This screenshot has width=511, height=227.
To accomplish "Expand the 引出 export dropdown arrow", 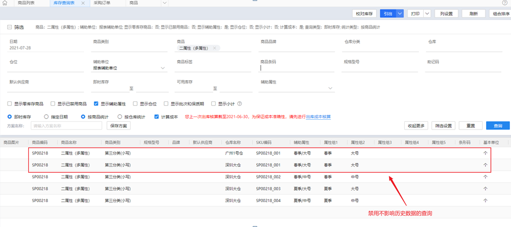I will pos(400,14).
